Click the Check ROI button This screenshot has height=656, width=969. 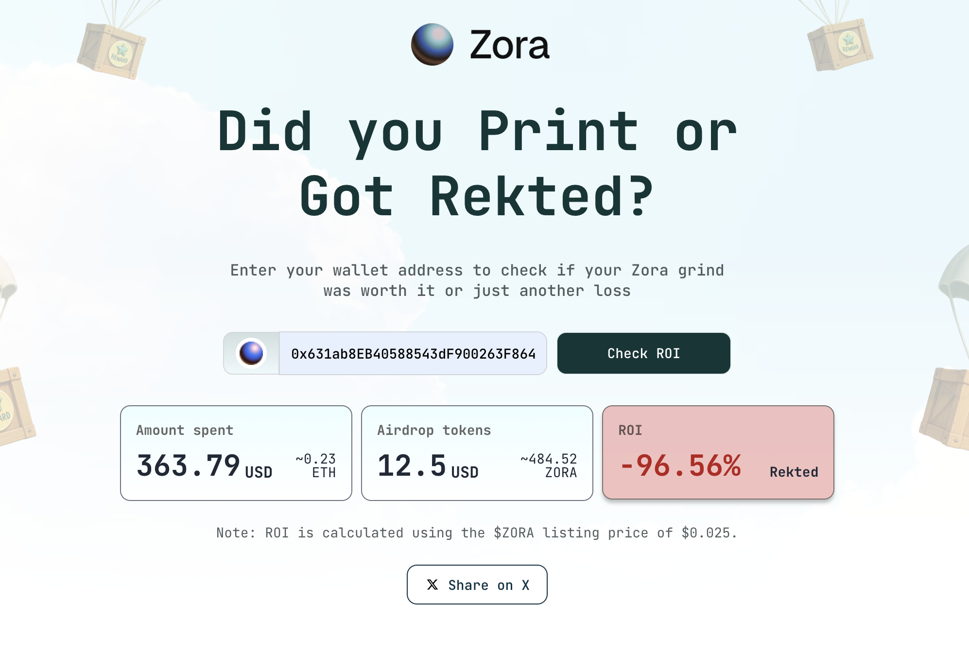643,353
